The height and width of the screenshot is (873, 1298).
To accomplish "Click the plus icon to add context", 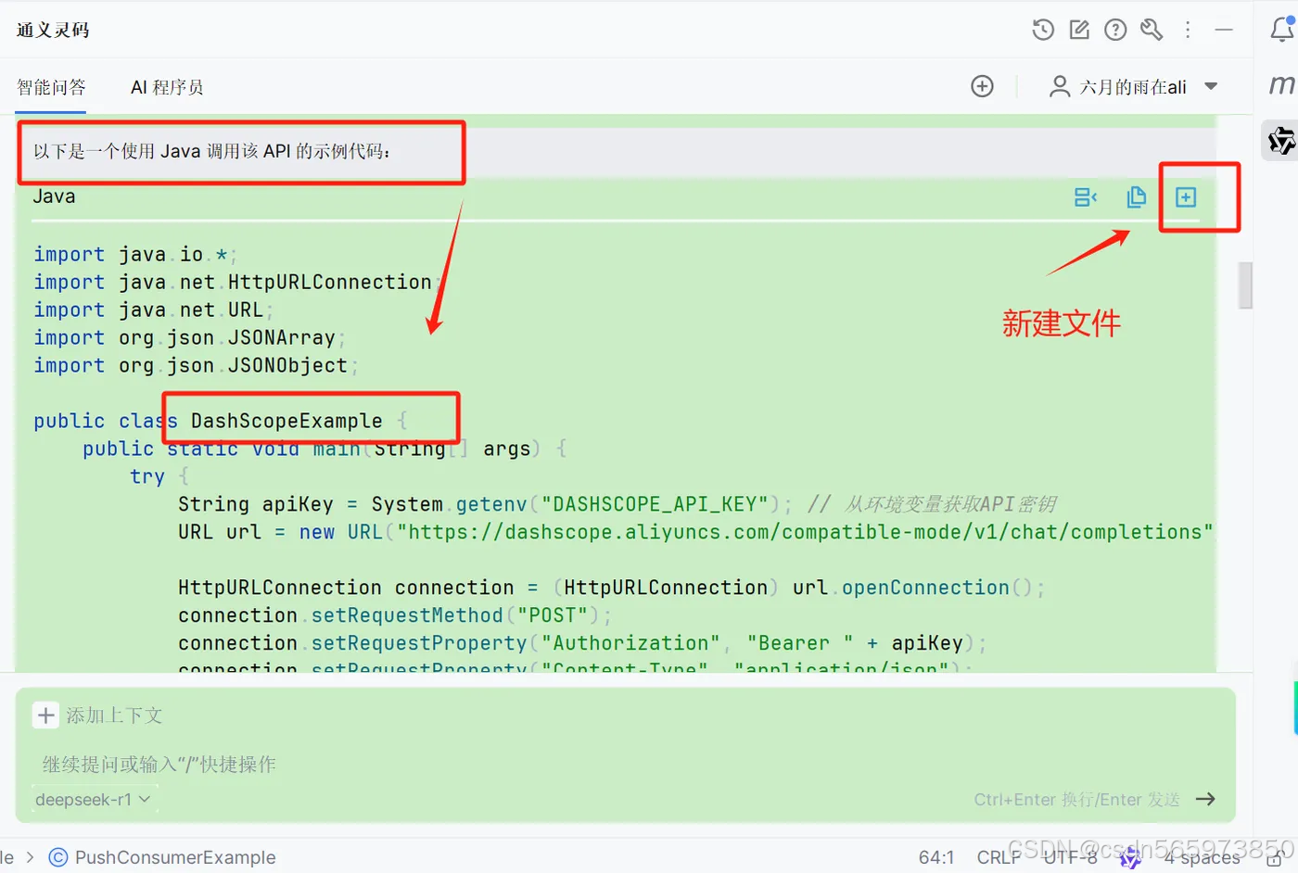I will point(45,715).
